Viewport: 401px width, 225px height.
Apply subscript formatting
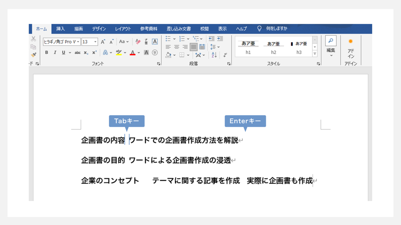tap(86, 52)
